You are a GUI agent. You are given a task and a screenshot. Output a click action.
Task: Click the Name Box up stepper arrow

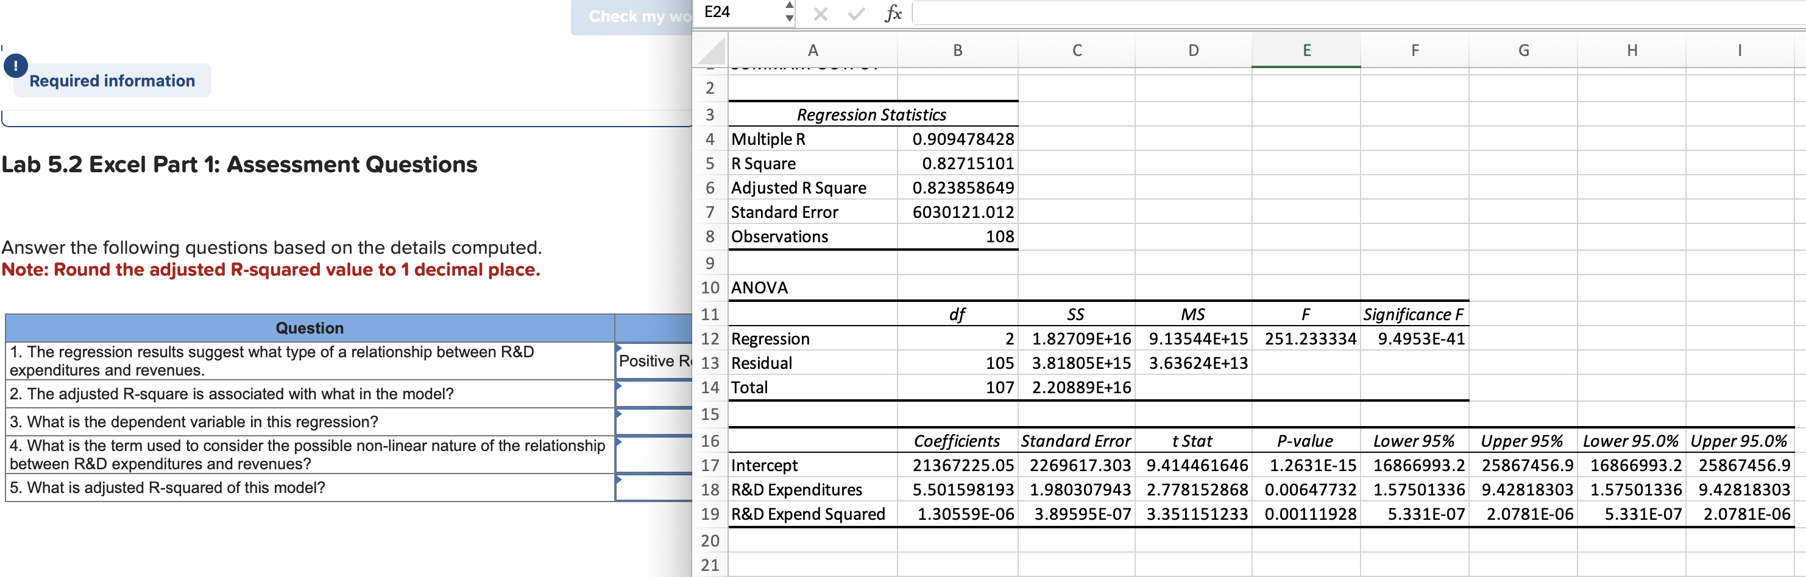click(x=790, y=5)
